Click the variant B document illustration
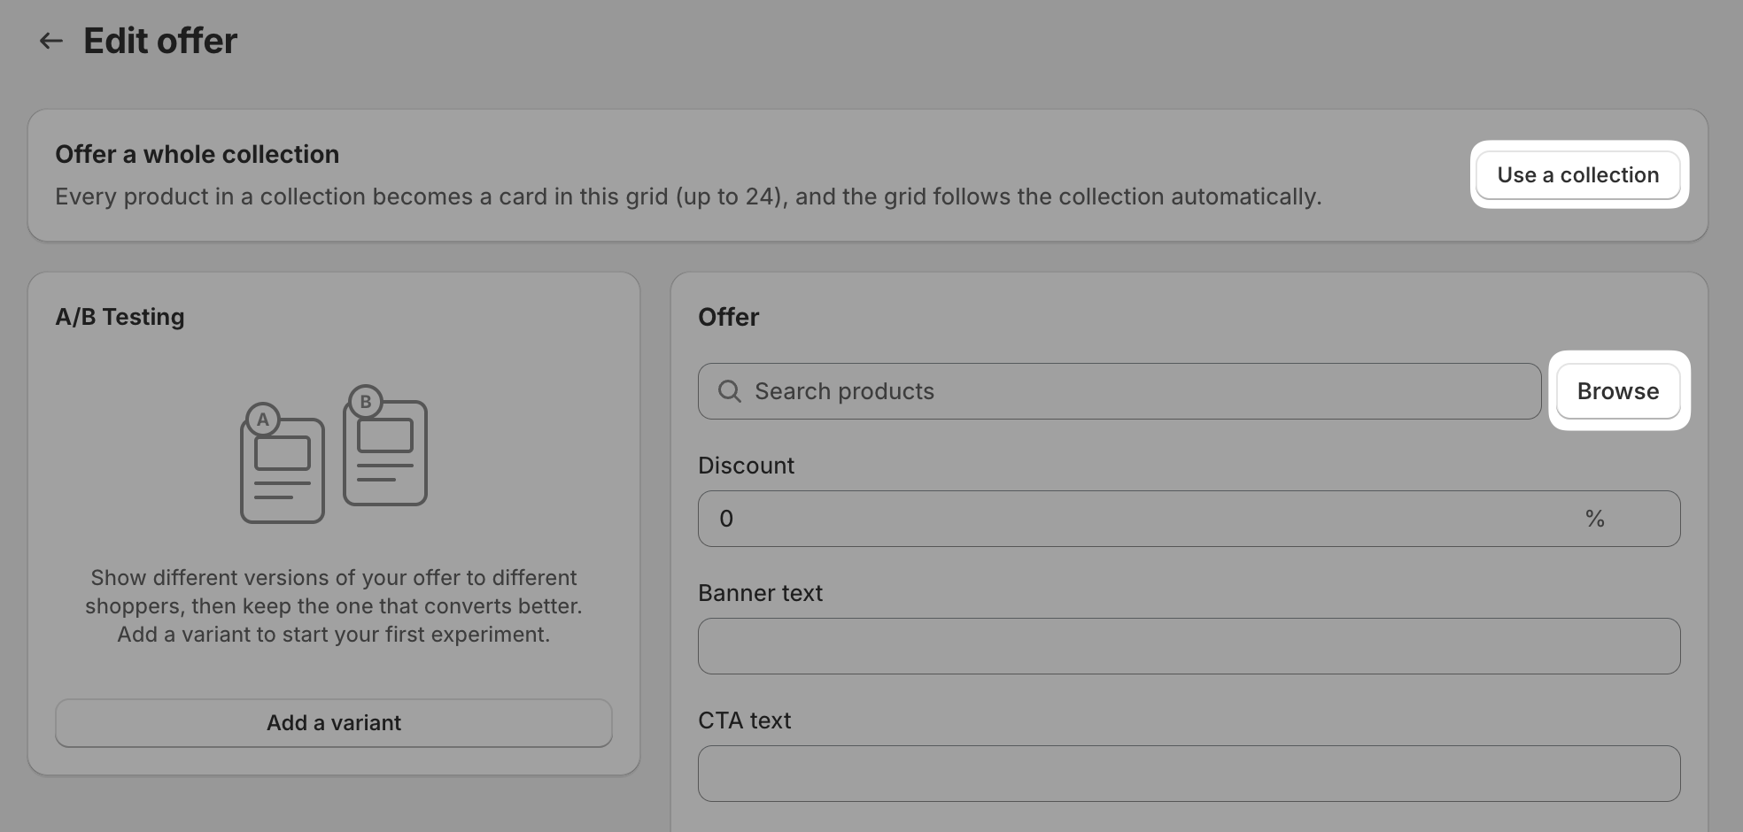This screenshot has height=832, width=1743. 385,445
